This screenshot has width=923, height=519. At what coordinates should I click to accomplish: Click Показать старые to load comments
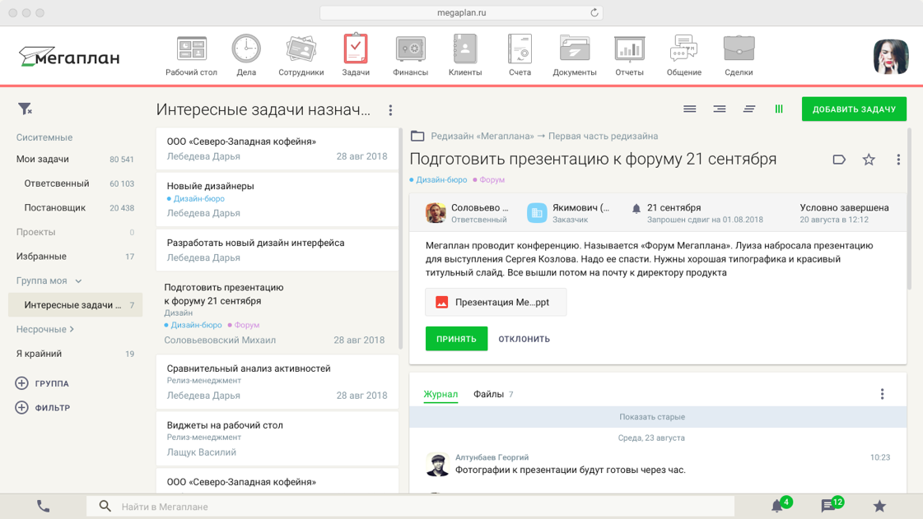651,417
